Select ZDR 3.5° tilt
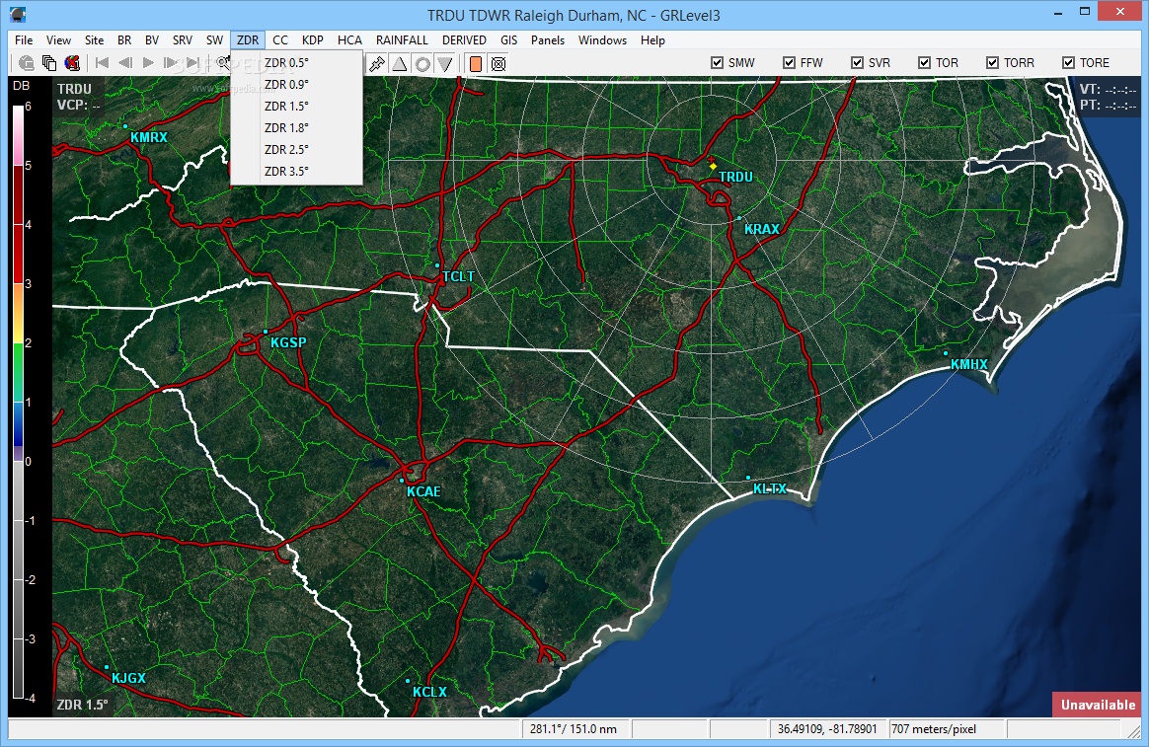Image resolution: width=1149 pixels, height=747 pixels. tap(297, 172)
